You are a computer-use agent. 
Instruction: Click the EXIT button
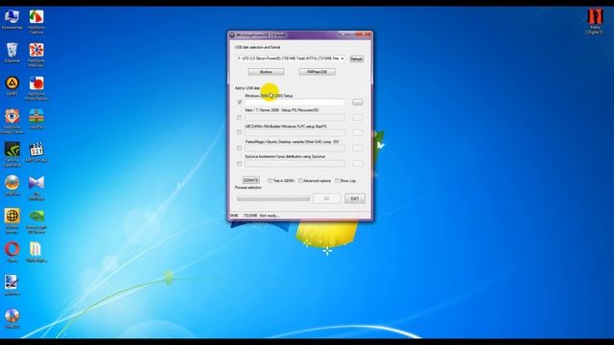[355, 198]
